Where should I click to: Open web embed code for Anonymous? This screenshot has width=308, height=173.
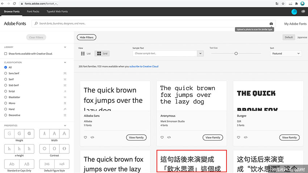pos(169,137)
